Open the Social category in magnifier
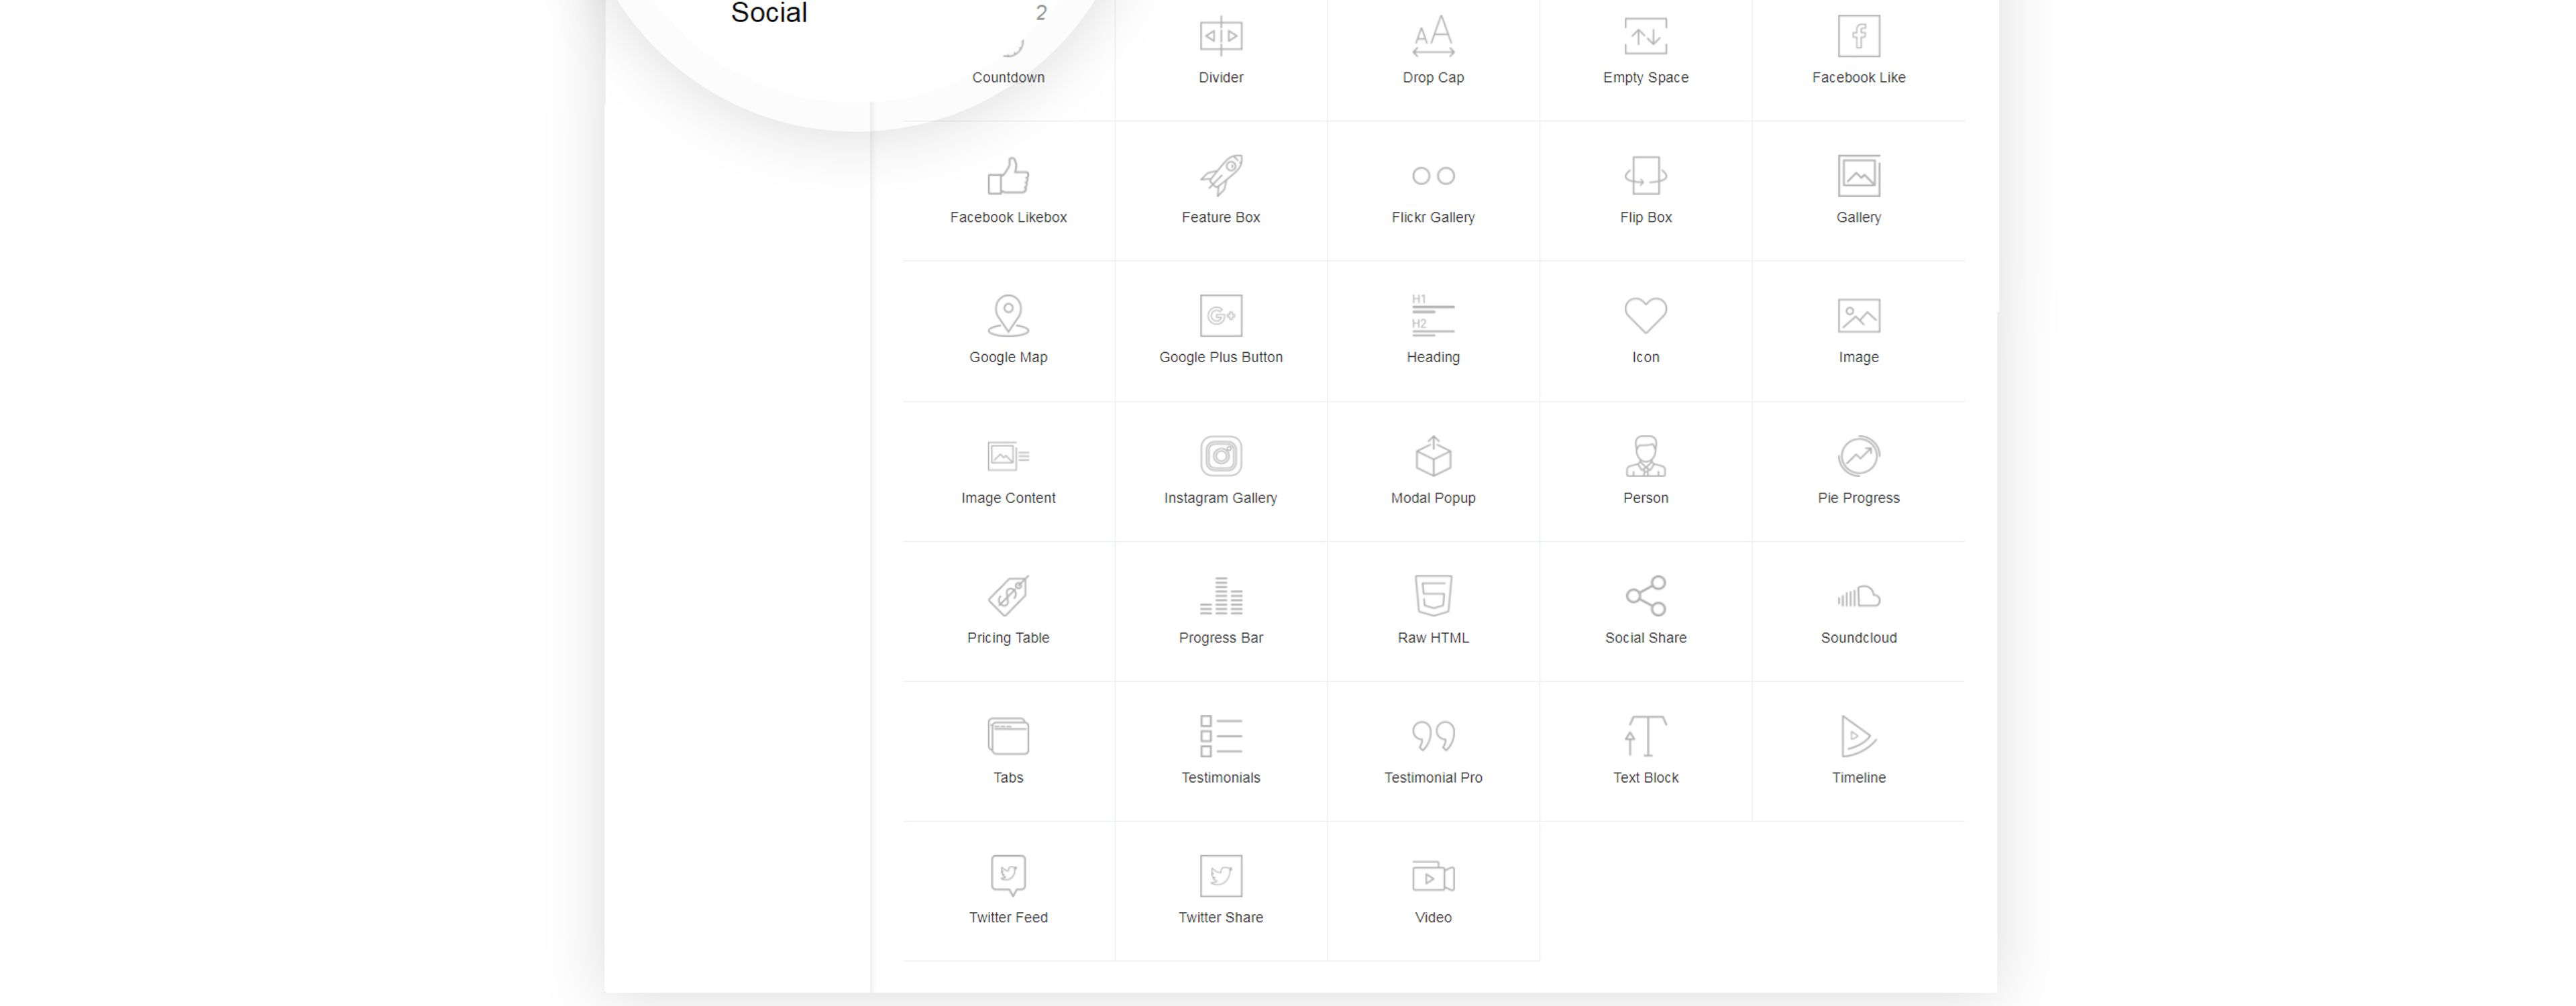Image resolution: width=2576 pixels, height=1006 pixels. pos(768,13)
